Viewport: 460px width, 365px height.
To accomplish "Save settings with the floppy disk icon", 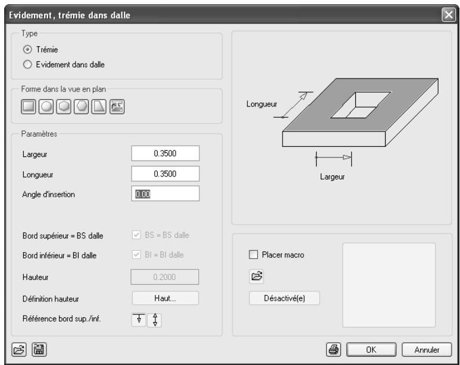I will 39,350.
